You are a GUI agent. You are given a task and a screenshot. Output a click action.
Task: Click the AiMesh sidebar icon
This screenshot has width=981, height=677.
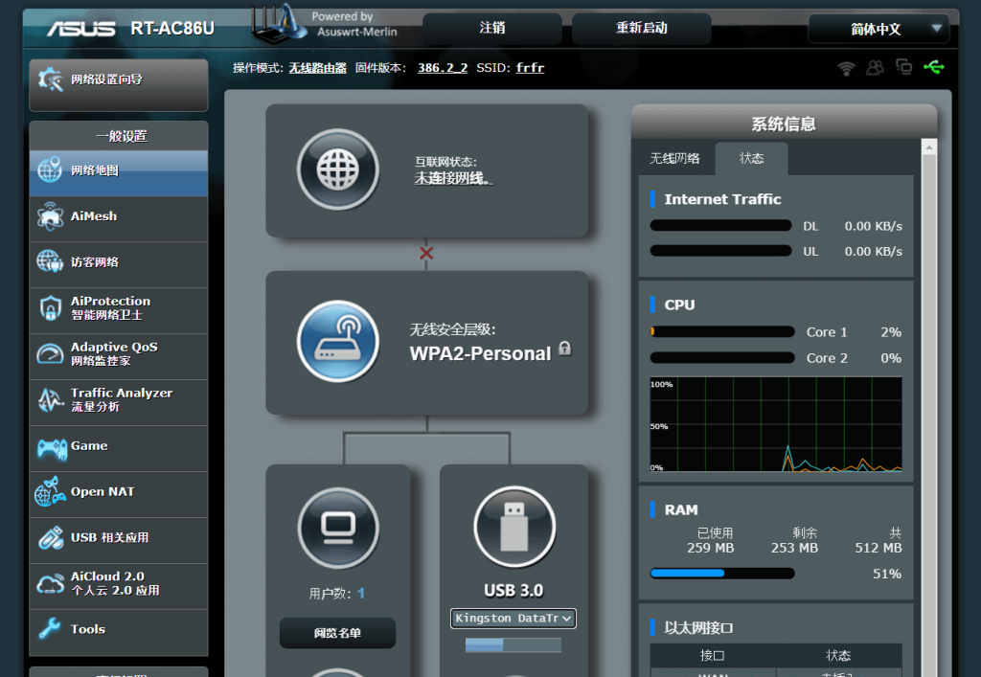(50, 217)
